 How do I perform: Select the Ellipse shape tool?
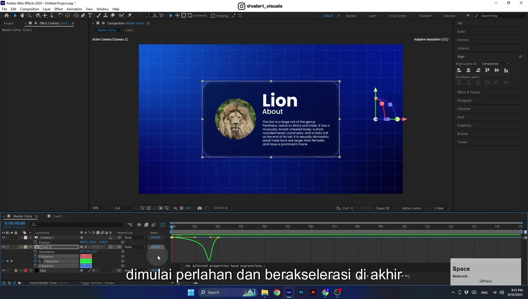(76, 16)
